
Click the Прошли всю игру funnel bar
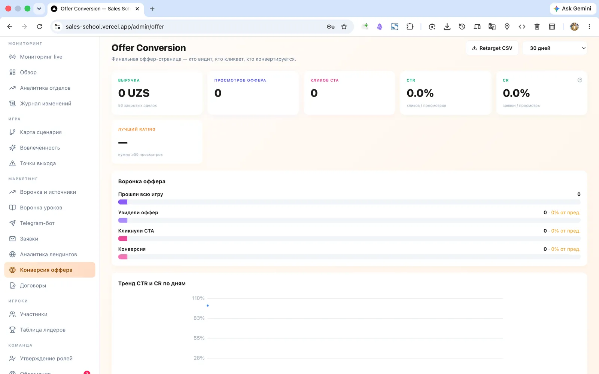point(349,202)
